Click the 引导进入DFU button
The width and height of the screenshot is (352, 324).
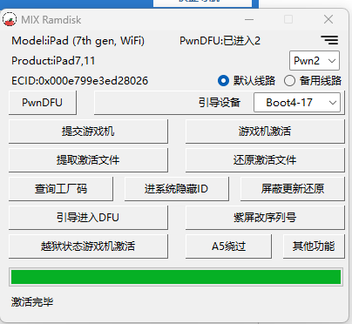pos(88,218)
